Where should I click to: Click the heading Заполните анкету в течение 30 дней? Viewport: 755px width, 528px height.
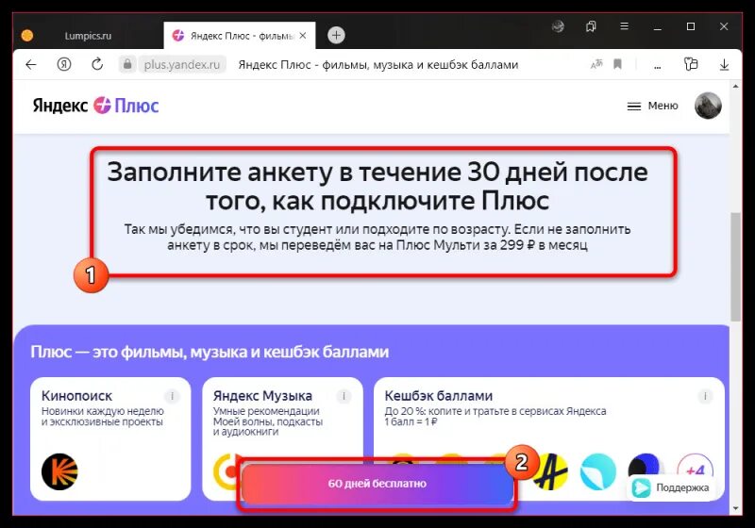[377, 186]
